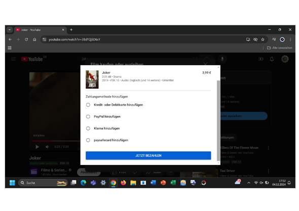Open a new browser tab
Image resolution: width=299 pixels, height=211 pixels.
[x=71, y=30]
